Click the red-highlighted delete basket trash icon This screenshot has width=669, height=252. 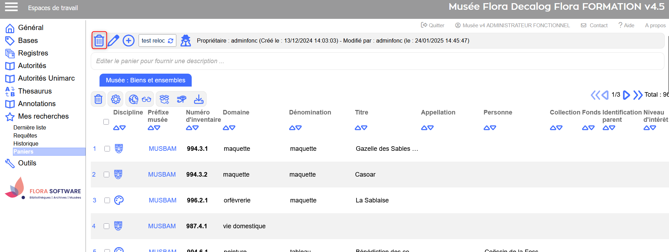(99, 40)
